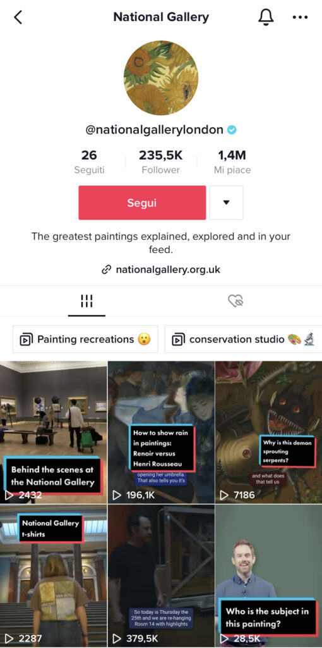The height and width of the screenshot is (648, 322).
Task: Tap the sunflowers profile picture
Action: pos(161,78)
